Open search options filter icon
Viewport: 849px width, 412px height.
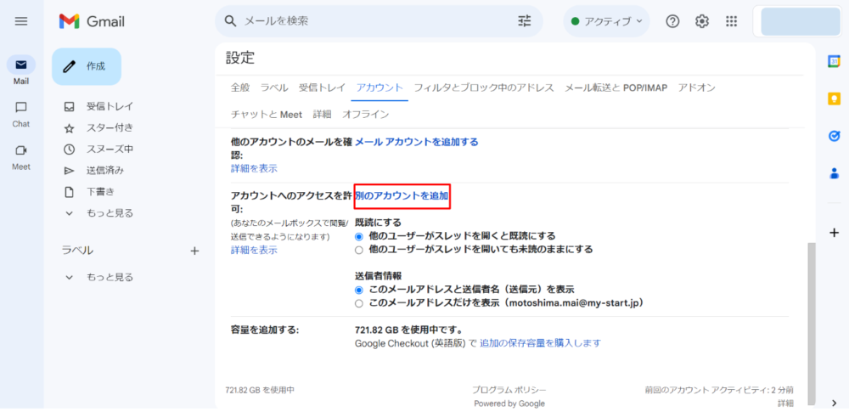[525, 21]
